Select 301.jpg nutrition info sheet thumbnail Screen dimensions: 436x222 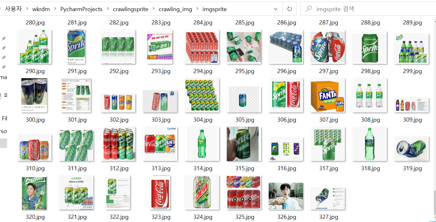(x=76, y=95)
